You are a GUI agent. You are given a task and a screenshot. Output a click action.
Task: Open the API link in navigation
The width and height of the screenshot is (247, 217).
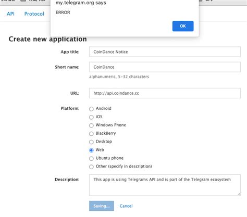coord(10,14)
